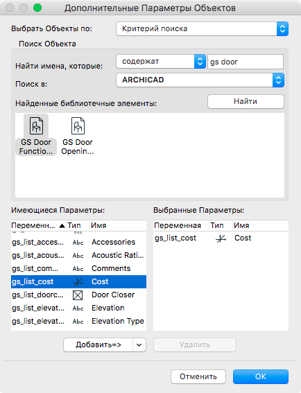Screen dimensions: 301x393
Task: Click the Добавить=> button
Action: [98, 345]
